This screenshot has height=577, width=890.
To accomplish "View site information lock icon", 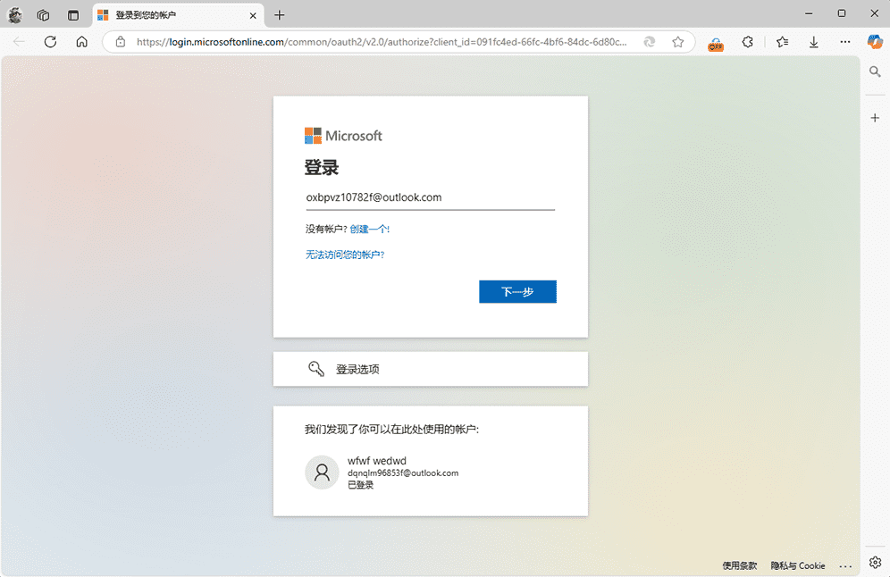I will (121, 42).
